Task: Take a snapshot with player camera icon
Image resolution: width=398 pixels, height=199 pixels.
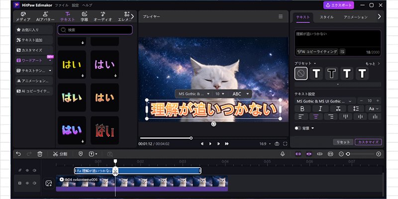Action: (277, 144)
